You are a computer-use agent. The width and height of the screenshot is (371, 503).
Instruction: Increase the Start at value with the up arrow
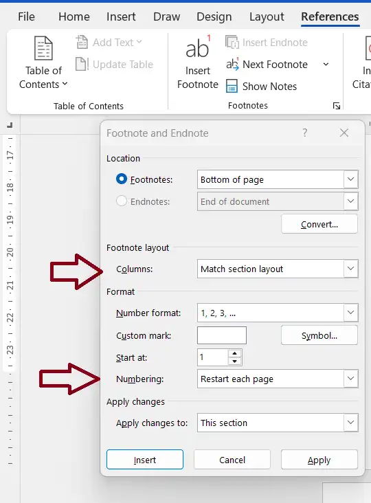pos(235,353)
